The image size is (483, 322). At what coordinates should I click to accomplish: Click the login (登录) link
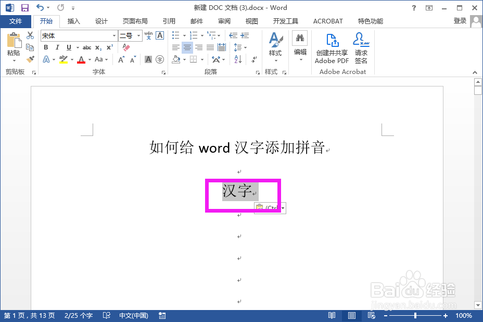460,21
